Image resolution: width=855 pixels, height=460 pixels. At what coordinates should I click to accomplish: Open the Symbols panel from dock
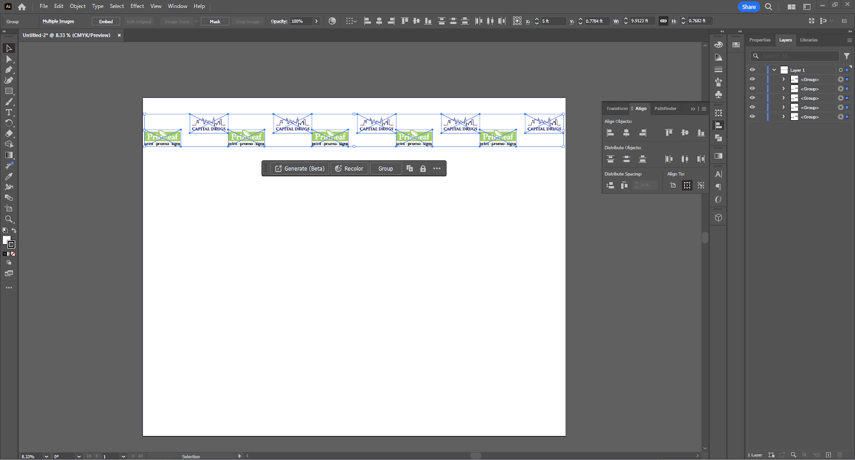pyautogui.click(x=719, y=95)
